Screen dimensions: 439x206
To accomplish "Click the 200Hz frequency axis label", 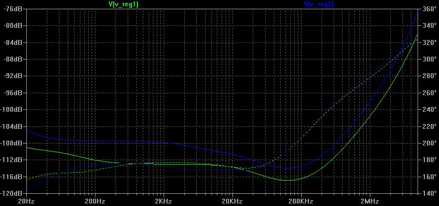I will point(95,201).
